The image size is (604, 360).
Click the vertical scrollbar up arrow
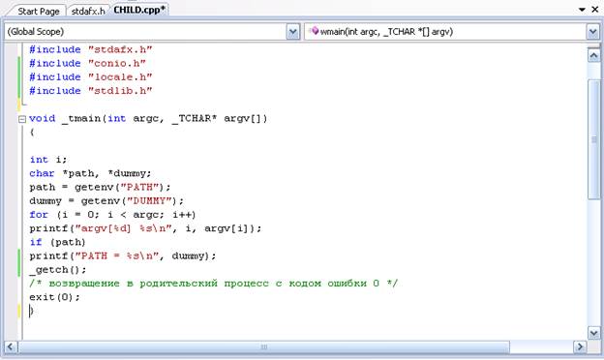coord(593,56)
